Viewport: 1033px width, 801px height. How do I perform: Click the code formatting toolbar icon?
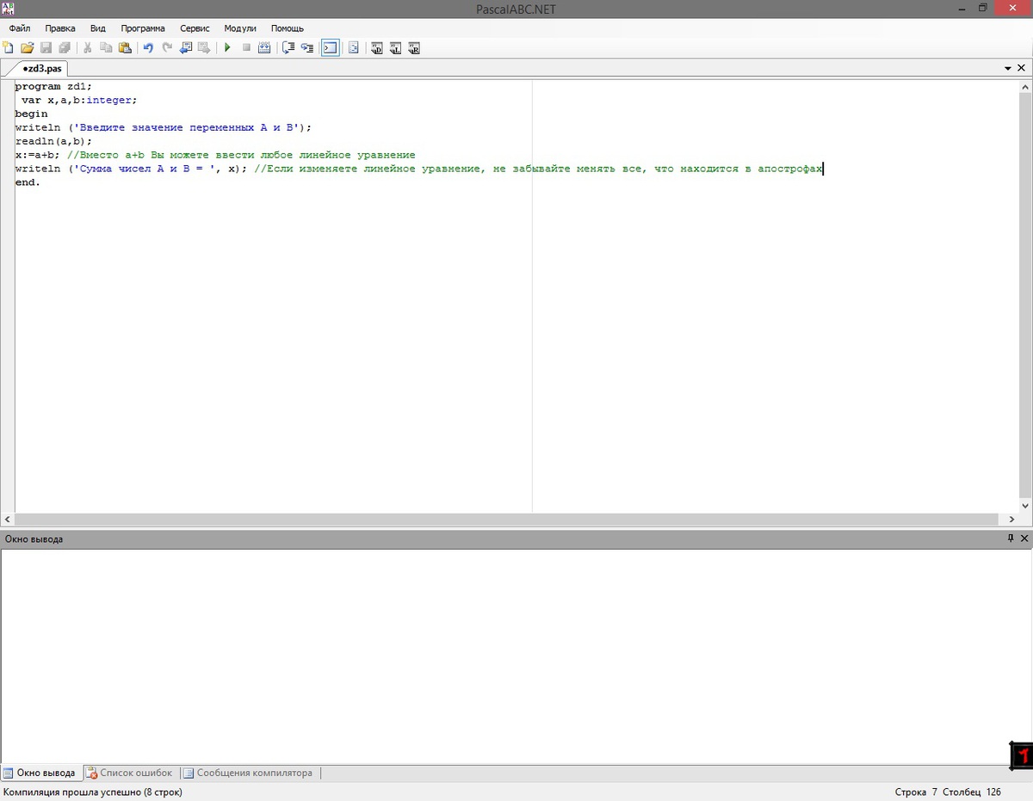353,48
